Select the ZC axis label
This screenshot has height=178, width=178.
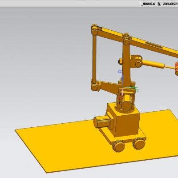(x=120, y=72)
